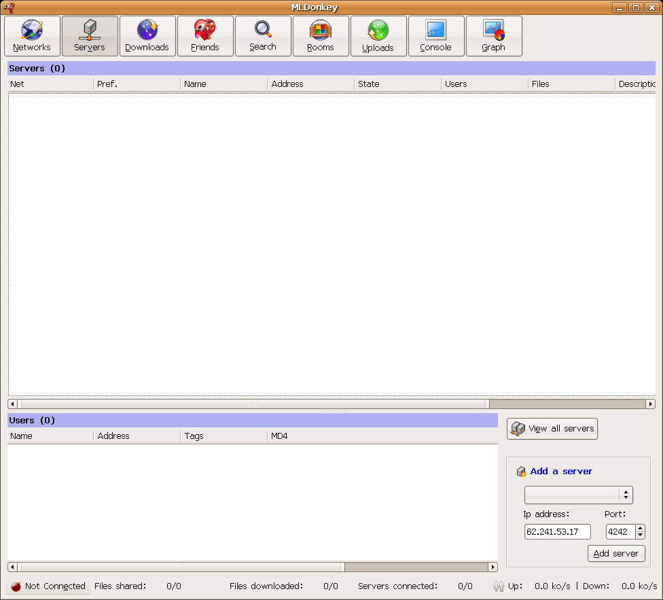The height and width of the screenshot is (600, 663).
Task: Click the Servers (0) header bar
Action: pyautogui.click(x=331, y=69)
